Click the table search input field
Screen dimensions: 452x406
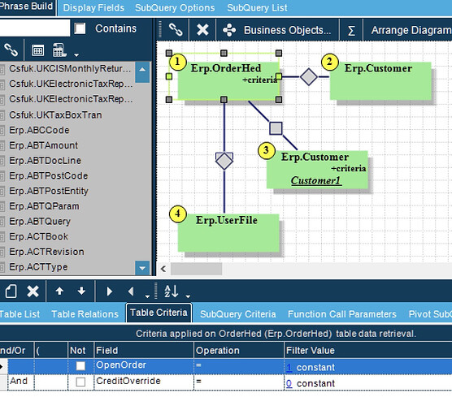pyautogui.click(x=35, y=28)
